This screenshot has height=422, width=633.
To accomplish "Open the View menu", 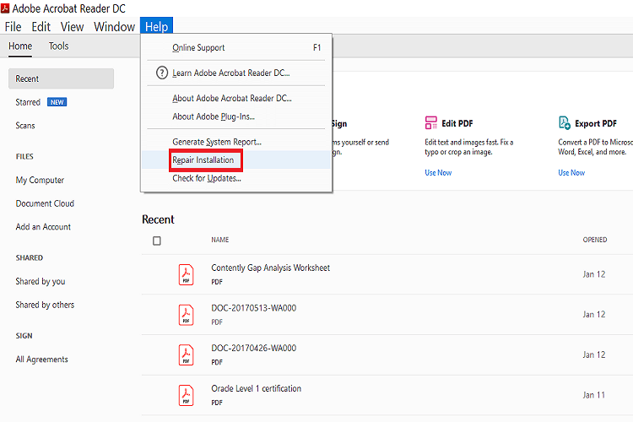I will click(x=73, y=27).
